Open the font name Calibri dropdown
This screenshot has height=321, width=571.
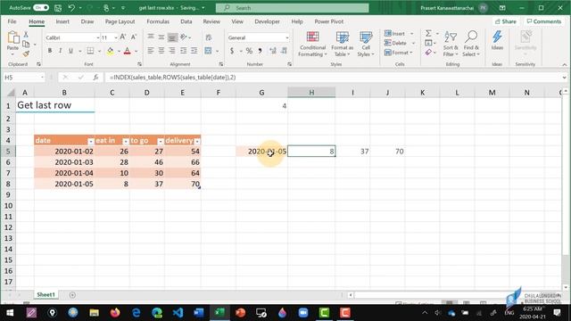(98, 37)
